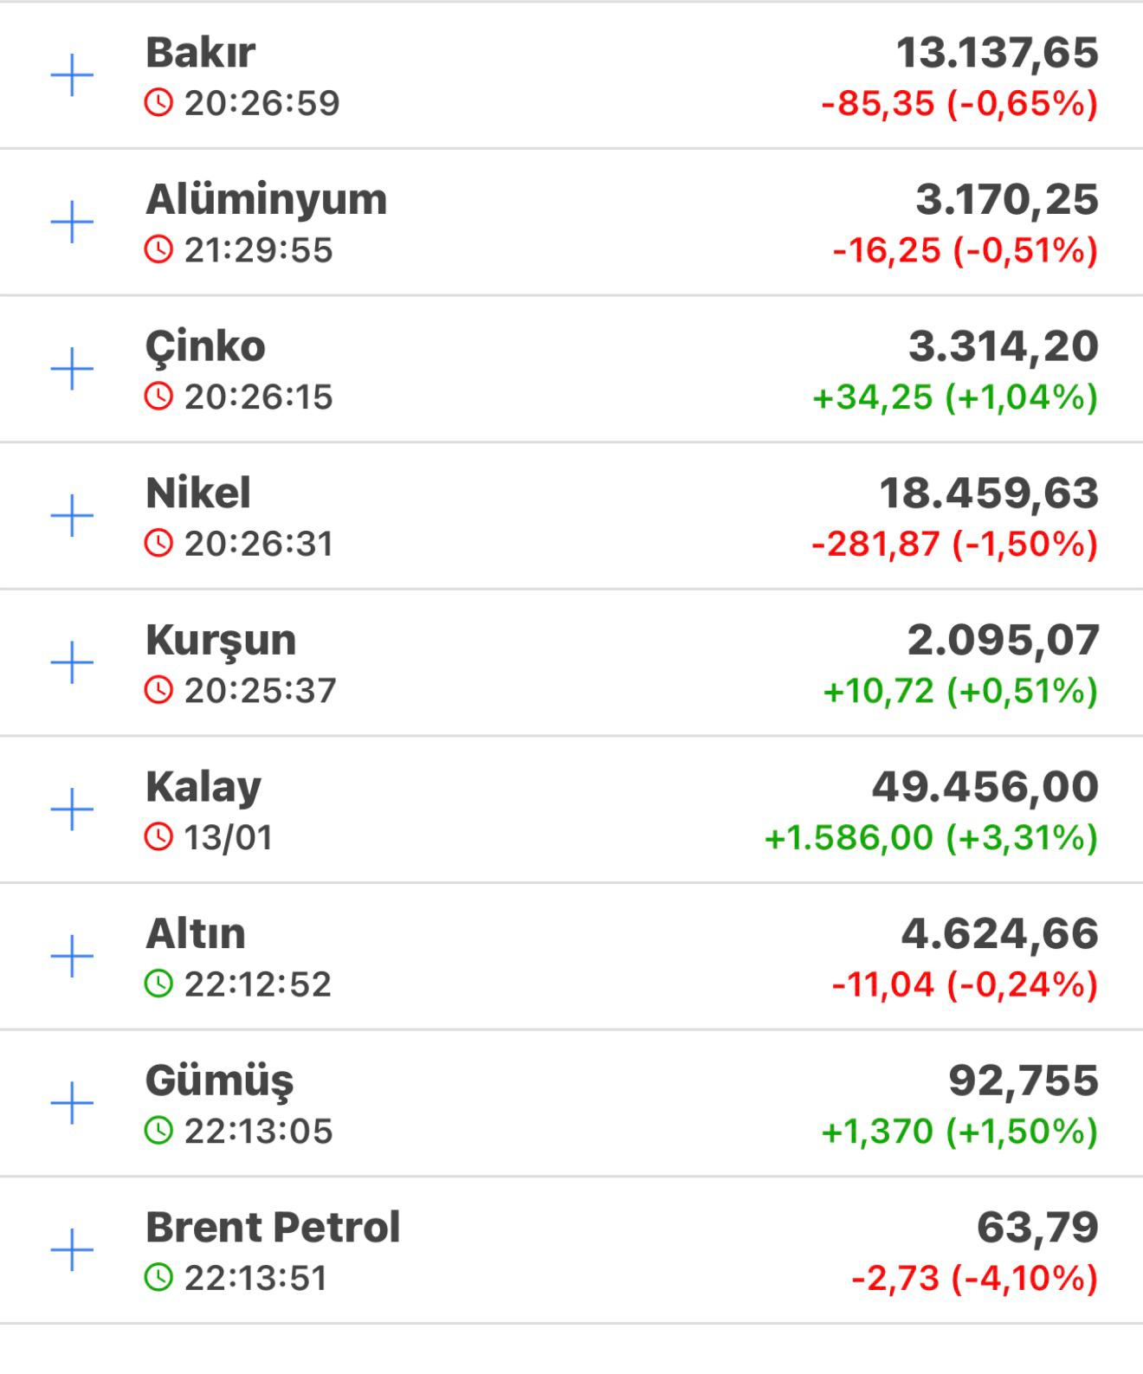Screen dimensions: 1143x1374
Task: Add Brent Petrol with plus icon
Action: pos(72,1250)
